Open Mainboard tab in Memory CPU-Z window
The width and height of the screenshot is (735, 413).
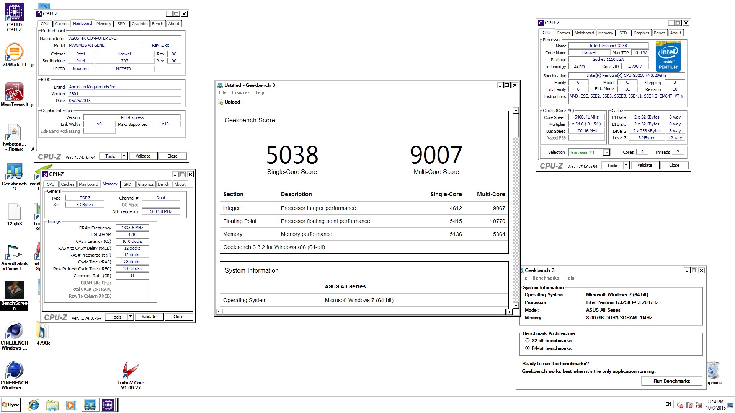[88, 184]
